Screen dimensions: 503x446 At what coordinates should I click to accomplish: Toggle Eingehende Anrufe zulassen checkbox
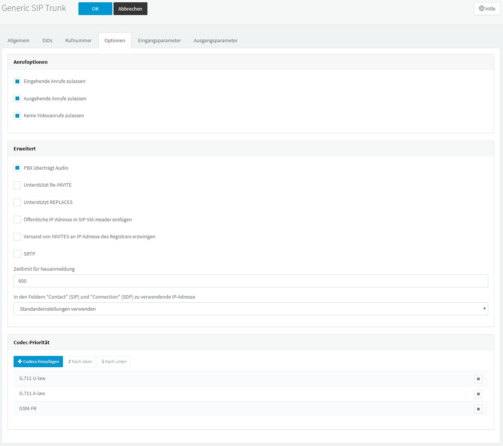tap(17, 81)
